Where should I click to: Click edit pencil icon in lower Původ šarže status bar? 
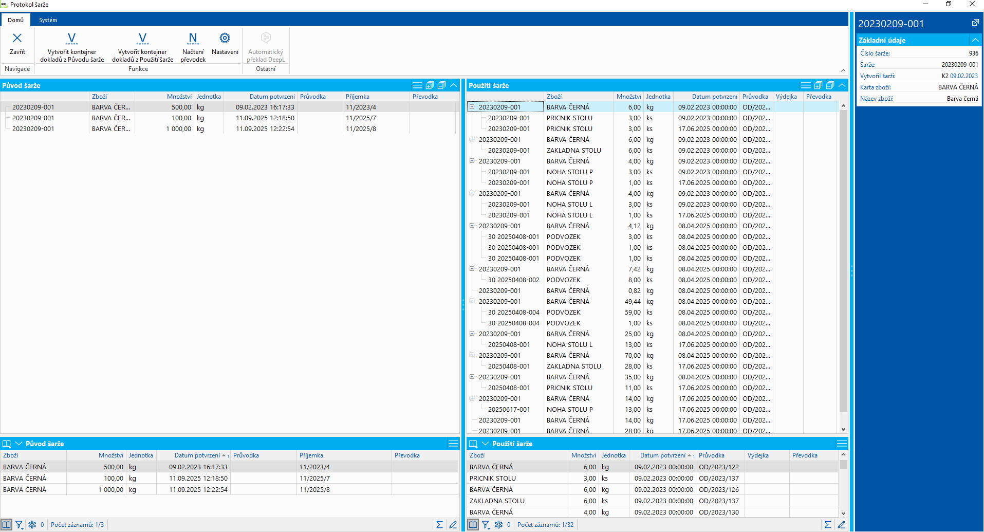tap(453, 525)
